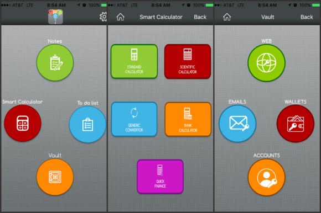Screen dimensions: 321x213
Task: Tap Back on Smart Calculator screen
Action: tap(200, 17)
